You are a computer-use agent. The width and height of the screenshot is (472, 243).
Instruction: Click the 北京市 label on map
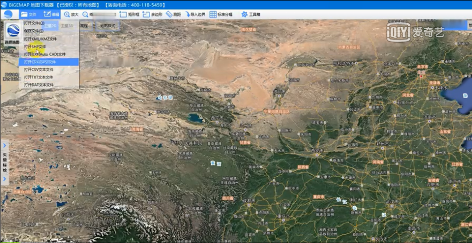(x=423, y=67)
